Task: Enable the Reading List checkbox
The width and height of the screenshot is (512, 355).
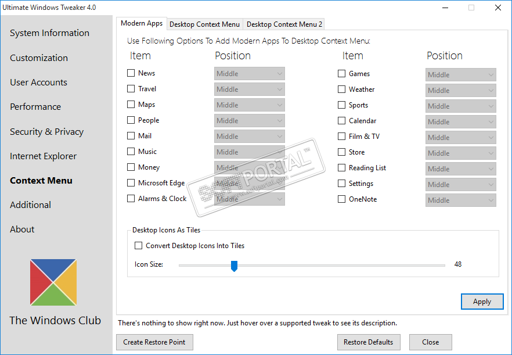Action: point(341,168)
